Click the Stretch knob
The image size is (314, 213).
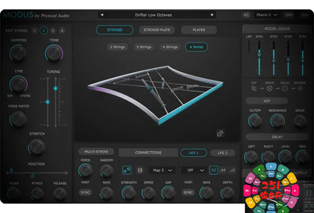coord(37,147)
